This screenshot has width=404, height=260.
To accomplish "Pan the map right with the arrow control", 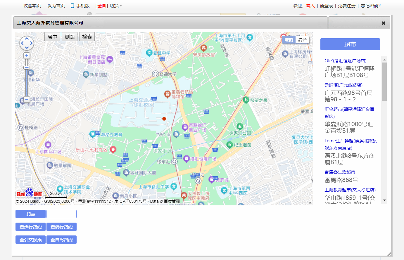I will pos(31,43).
